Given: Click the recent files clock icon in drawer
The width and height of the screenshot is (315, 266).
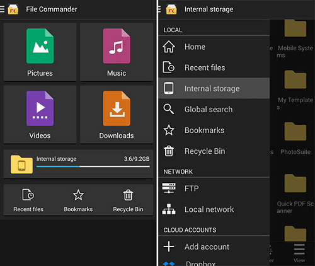Looking at the screenshot, I should click(169, 67).
